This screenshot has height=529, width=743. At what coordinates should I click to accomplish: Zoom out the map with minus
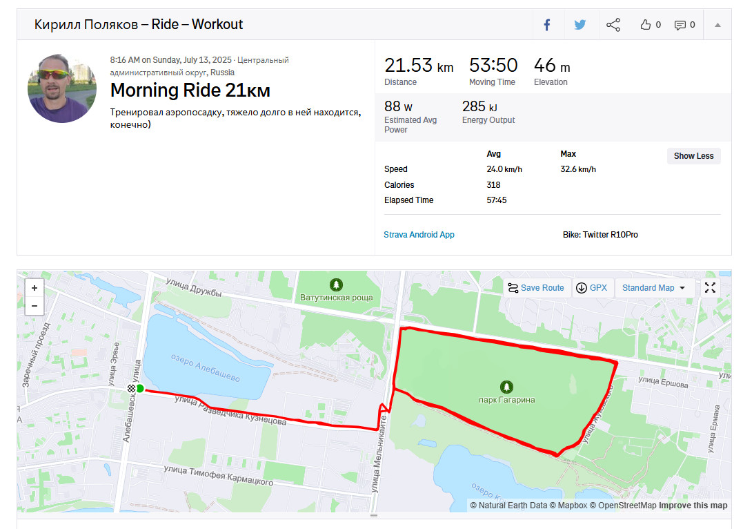coord(34,306)
